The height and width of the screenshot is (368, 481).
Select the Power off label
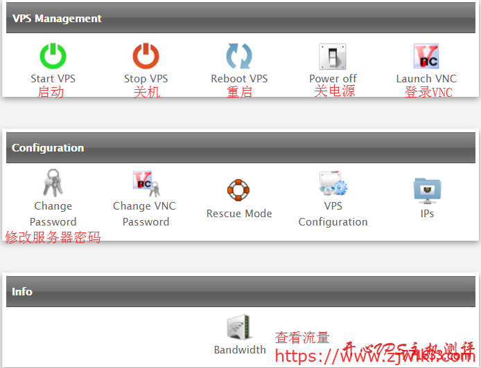click(x=333, y=79)
